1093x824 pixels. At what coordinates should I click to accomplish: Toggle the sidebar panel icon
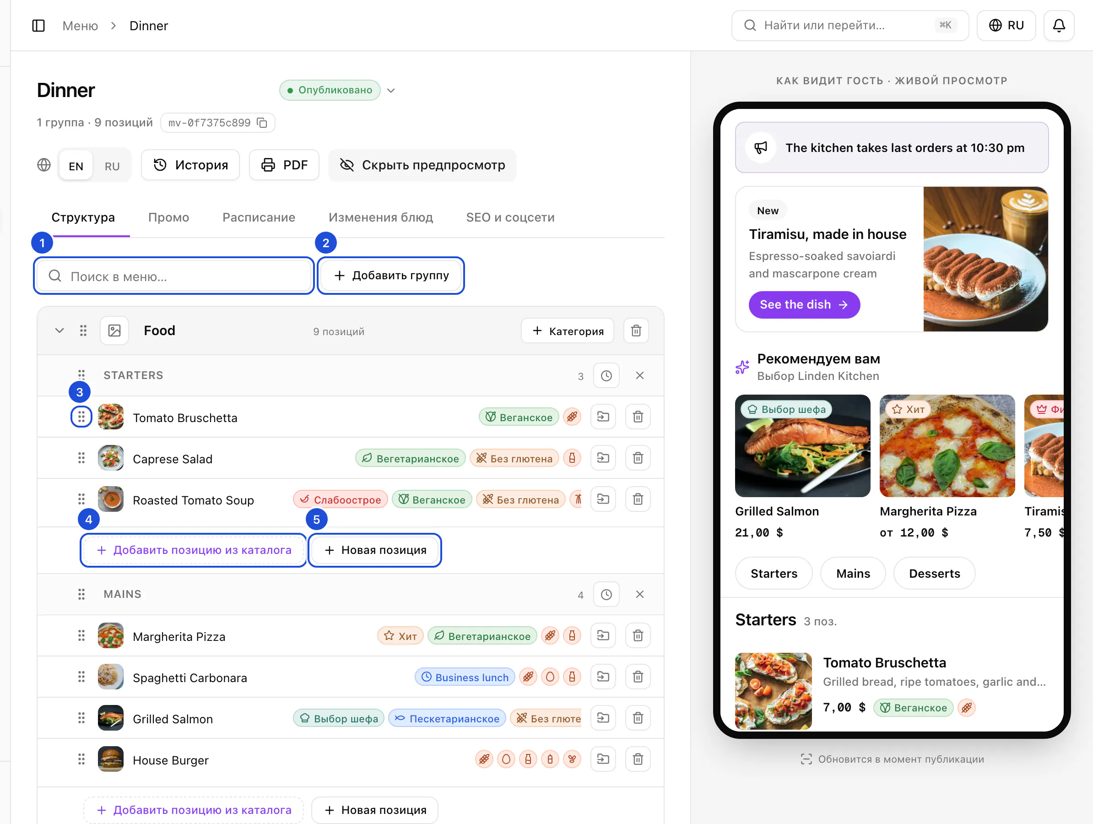click(38, 26)
